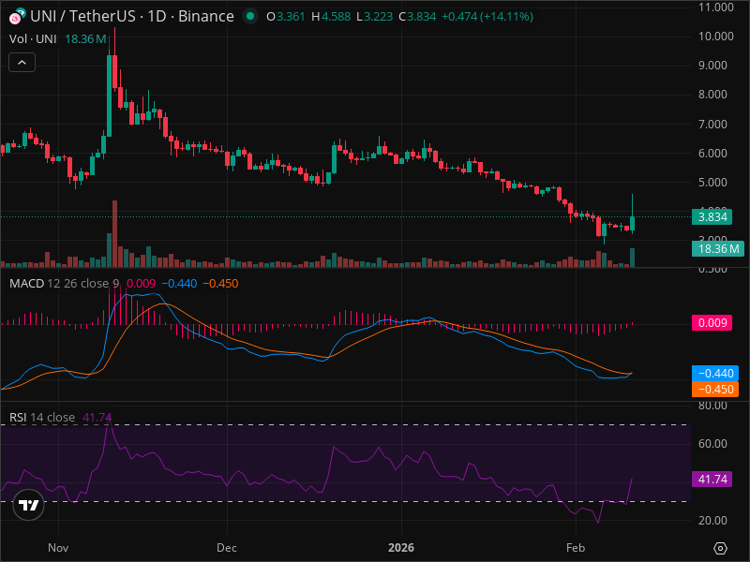Open the TradingView logo watermark button
This screenshot has height=562, width=750.
tap(29, 505)
